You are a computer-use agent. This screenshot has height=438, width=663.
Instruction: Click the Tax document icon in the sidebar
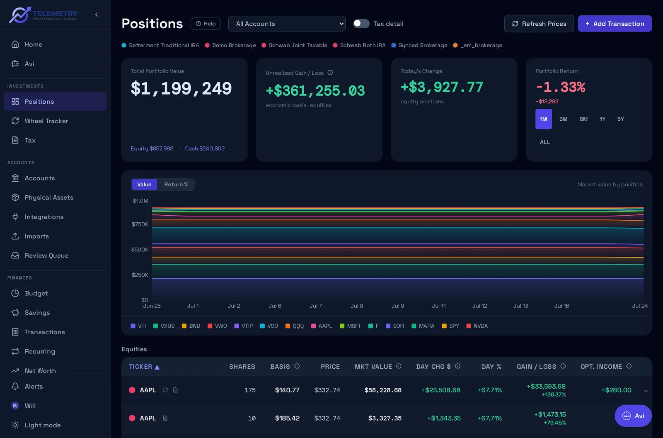(15, 140)
